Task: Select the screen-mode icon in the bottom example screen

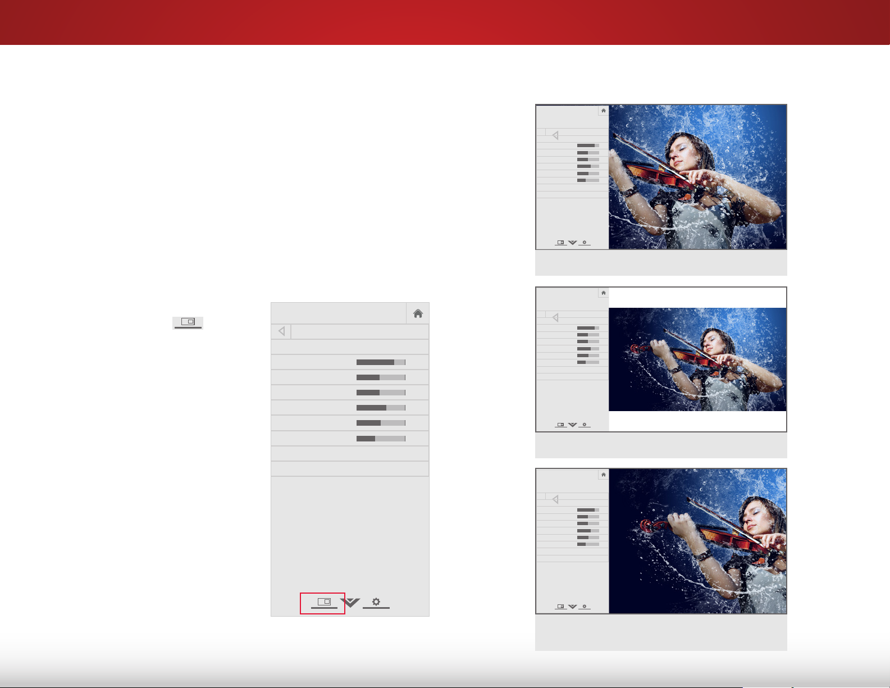Action: click(x=560, y=607)
